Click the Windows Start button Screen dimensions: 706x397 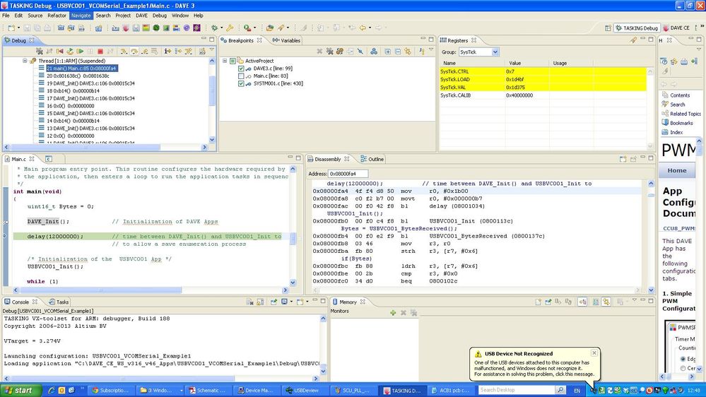20,390
